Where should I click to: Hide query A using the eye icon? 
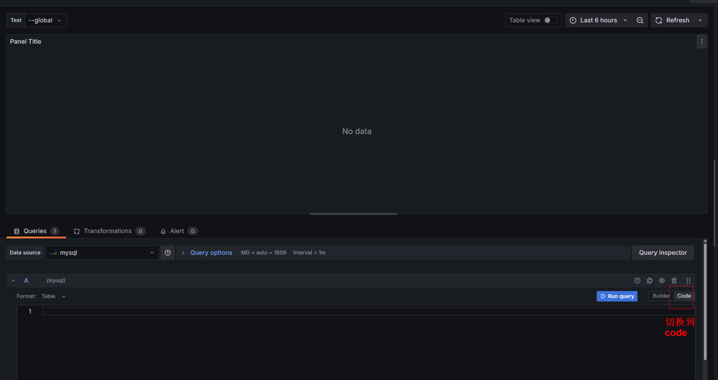tap(662, 281)
